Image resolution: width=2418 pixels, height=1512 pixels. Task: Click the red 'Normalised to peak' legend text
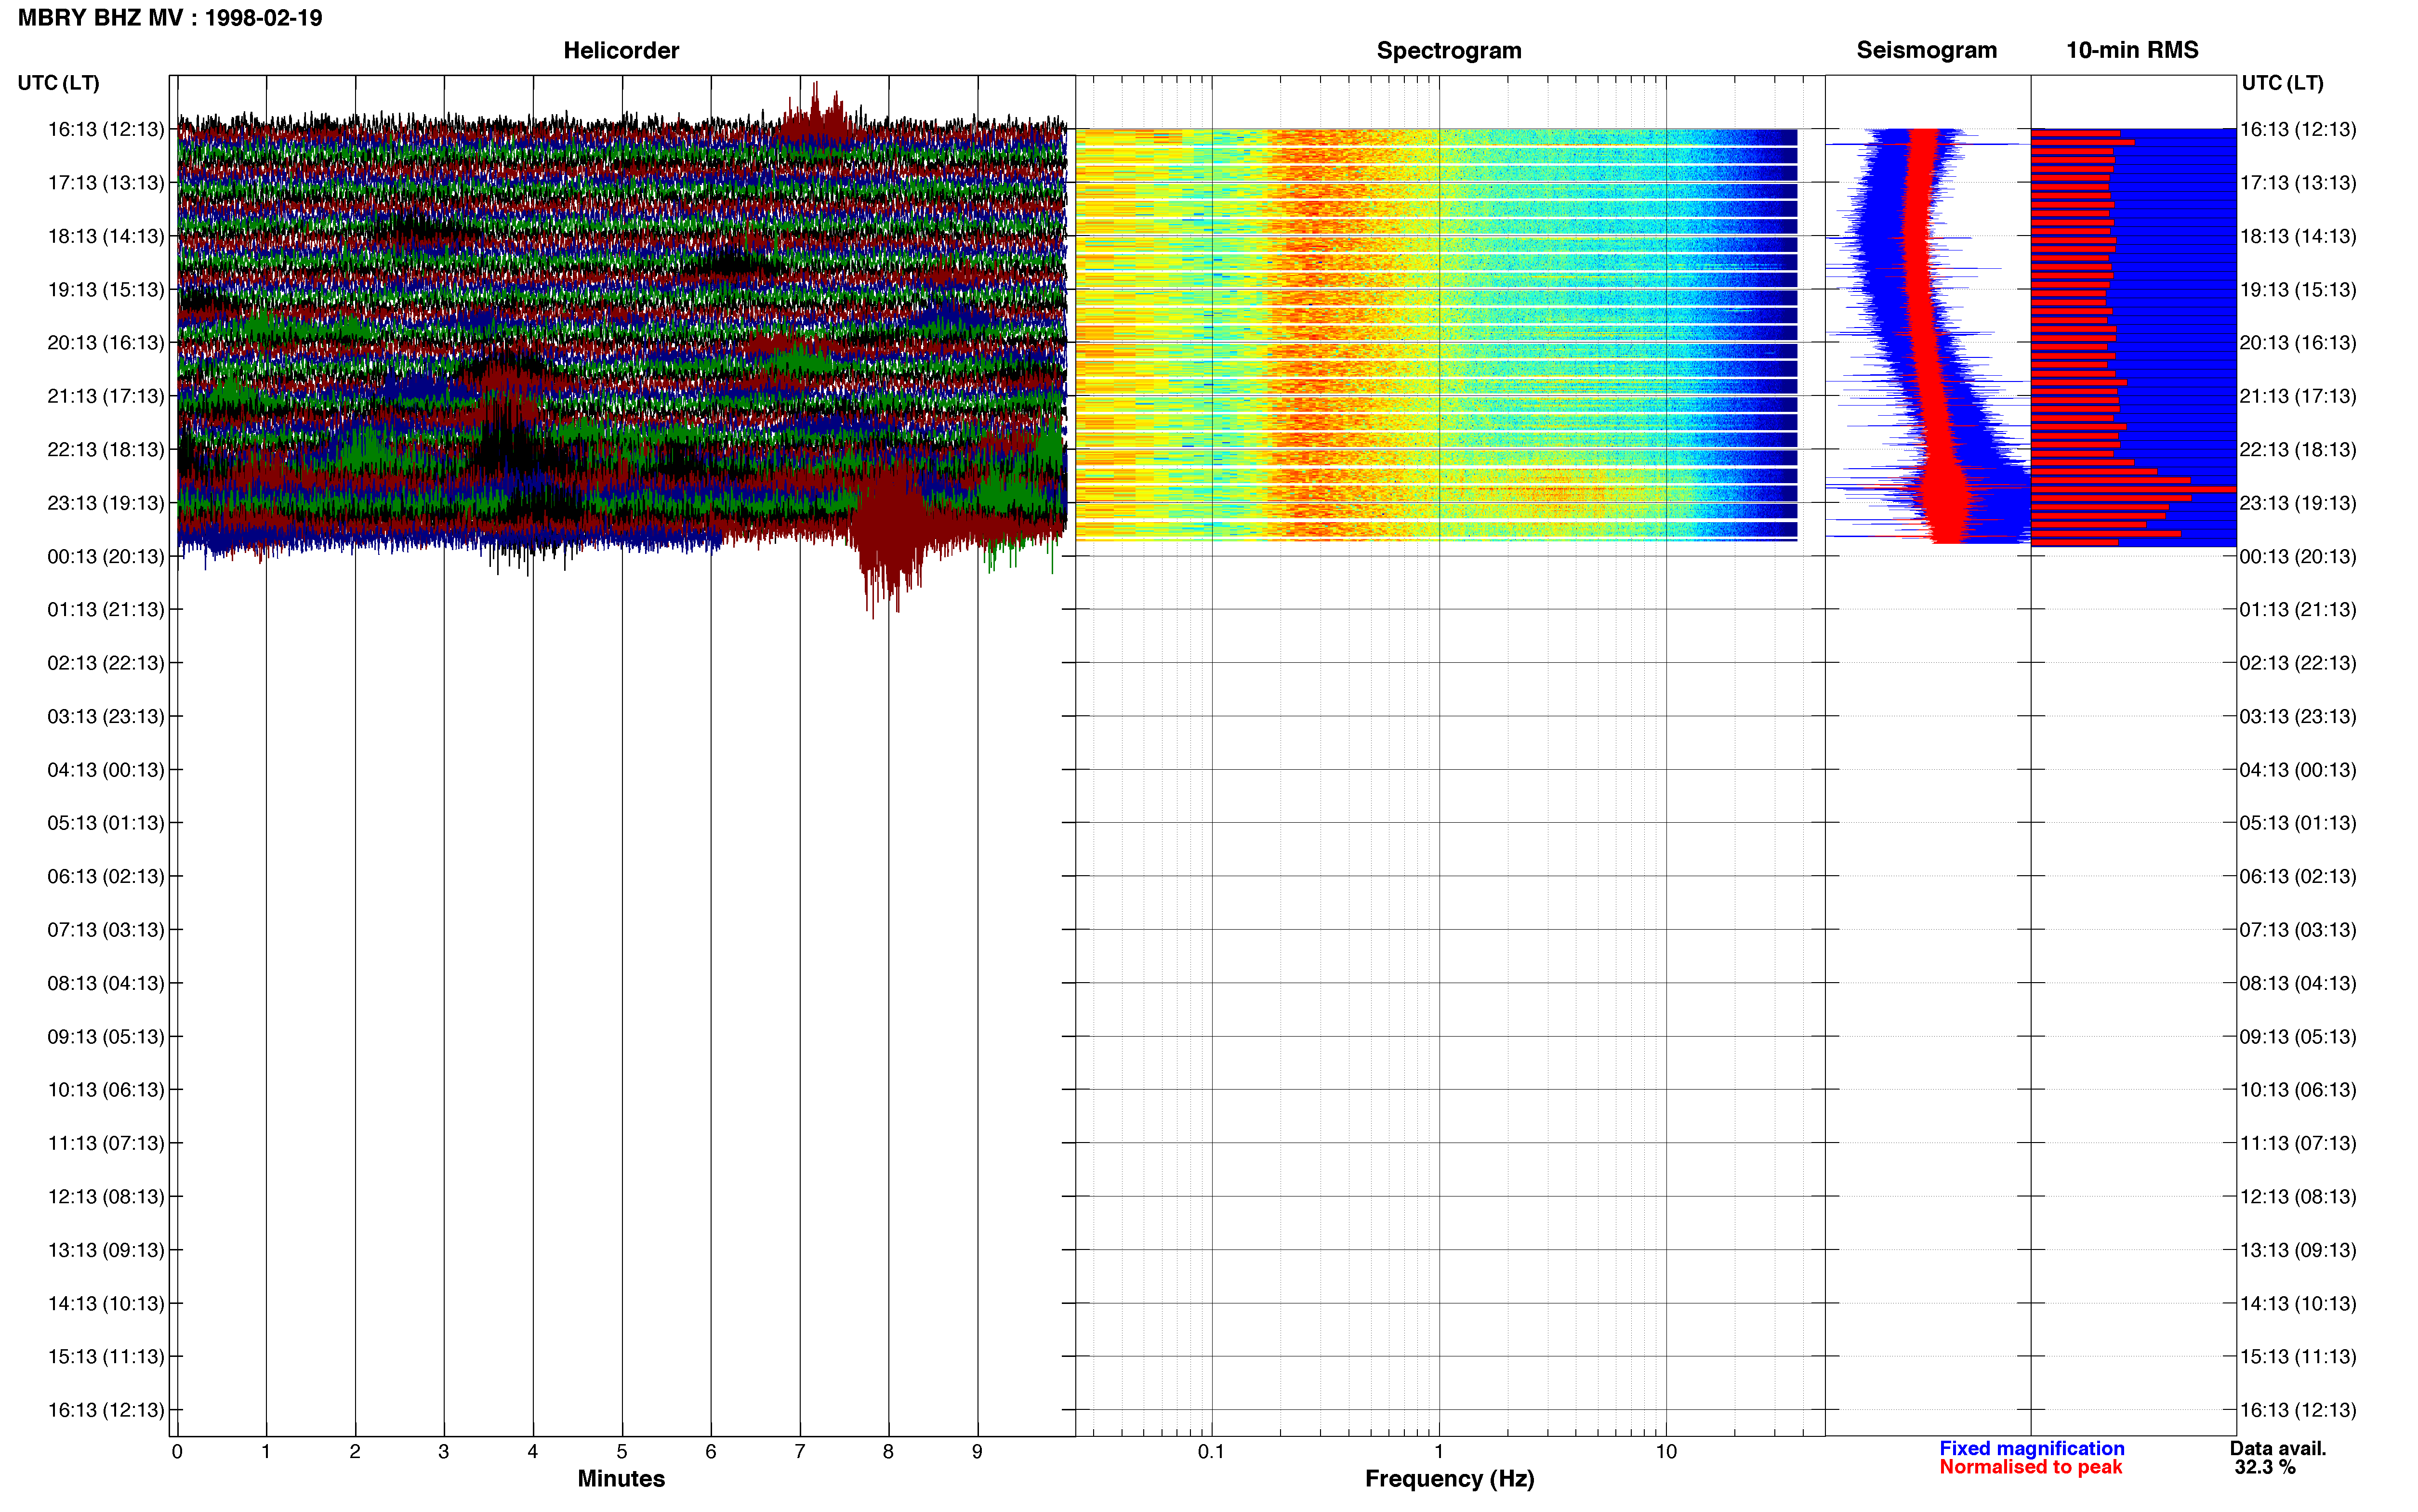pyautogui.click(x=2031, y=1468)
